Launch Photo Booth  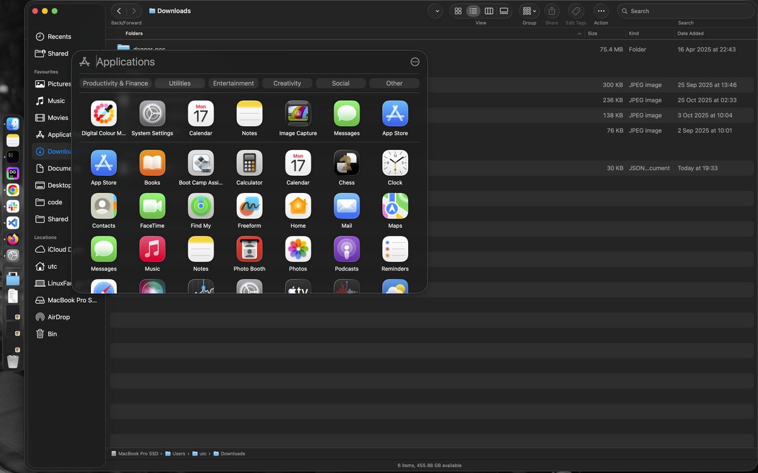(x=250, y=249)
